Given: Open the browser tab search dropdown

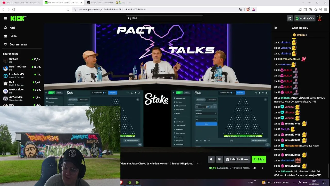Looking at the screenshot, I should [x=303, y=3].
